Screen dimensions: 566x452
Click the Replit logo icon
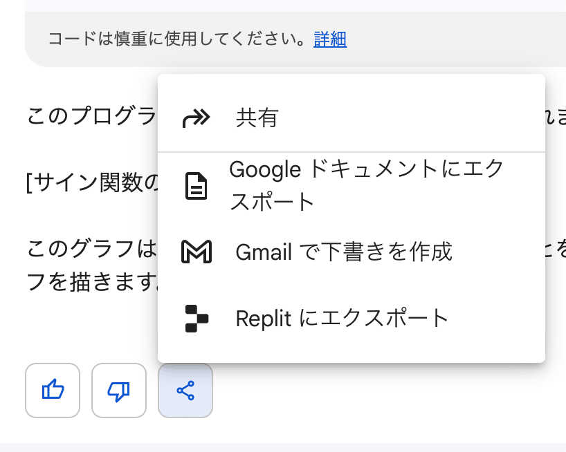click(197, 319)
